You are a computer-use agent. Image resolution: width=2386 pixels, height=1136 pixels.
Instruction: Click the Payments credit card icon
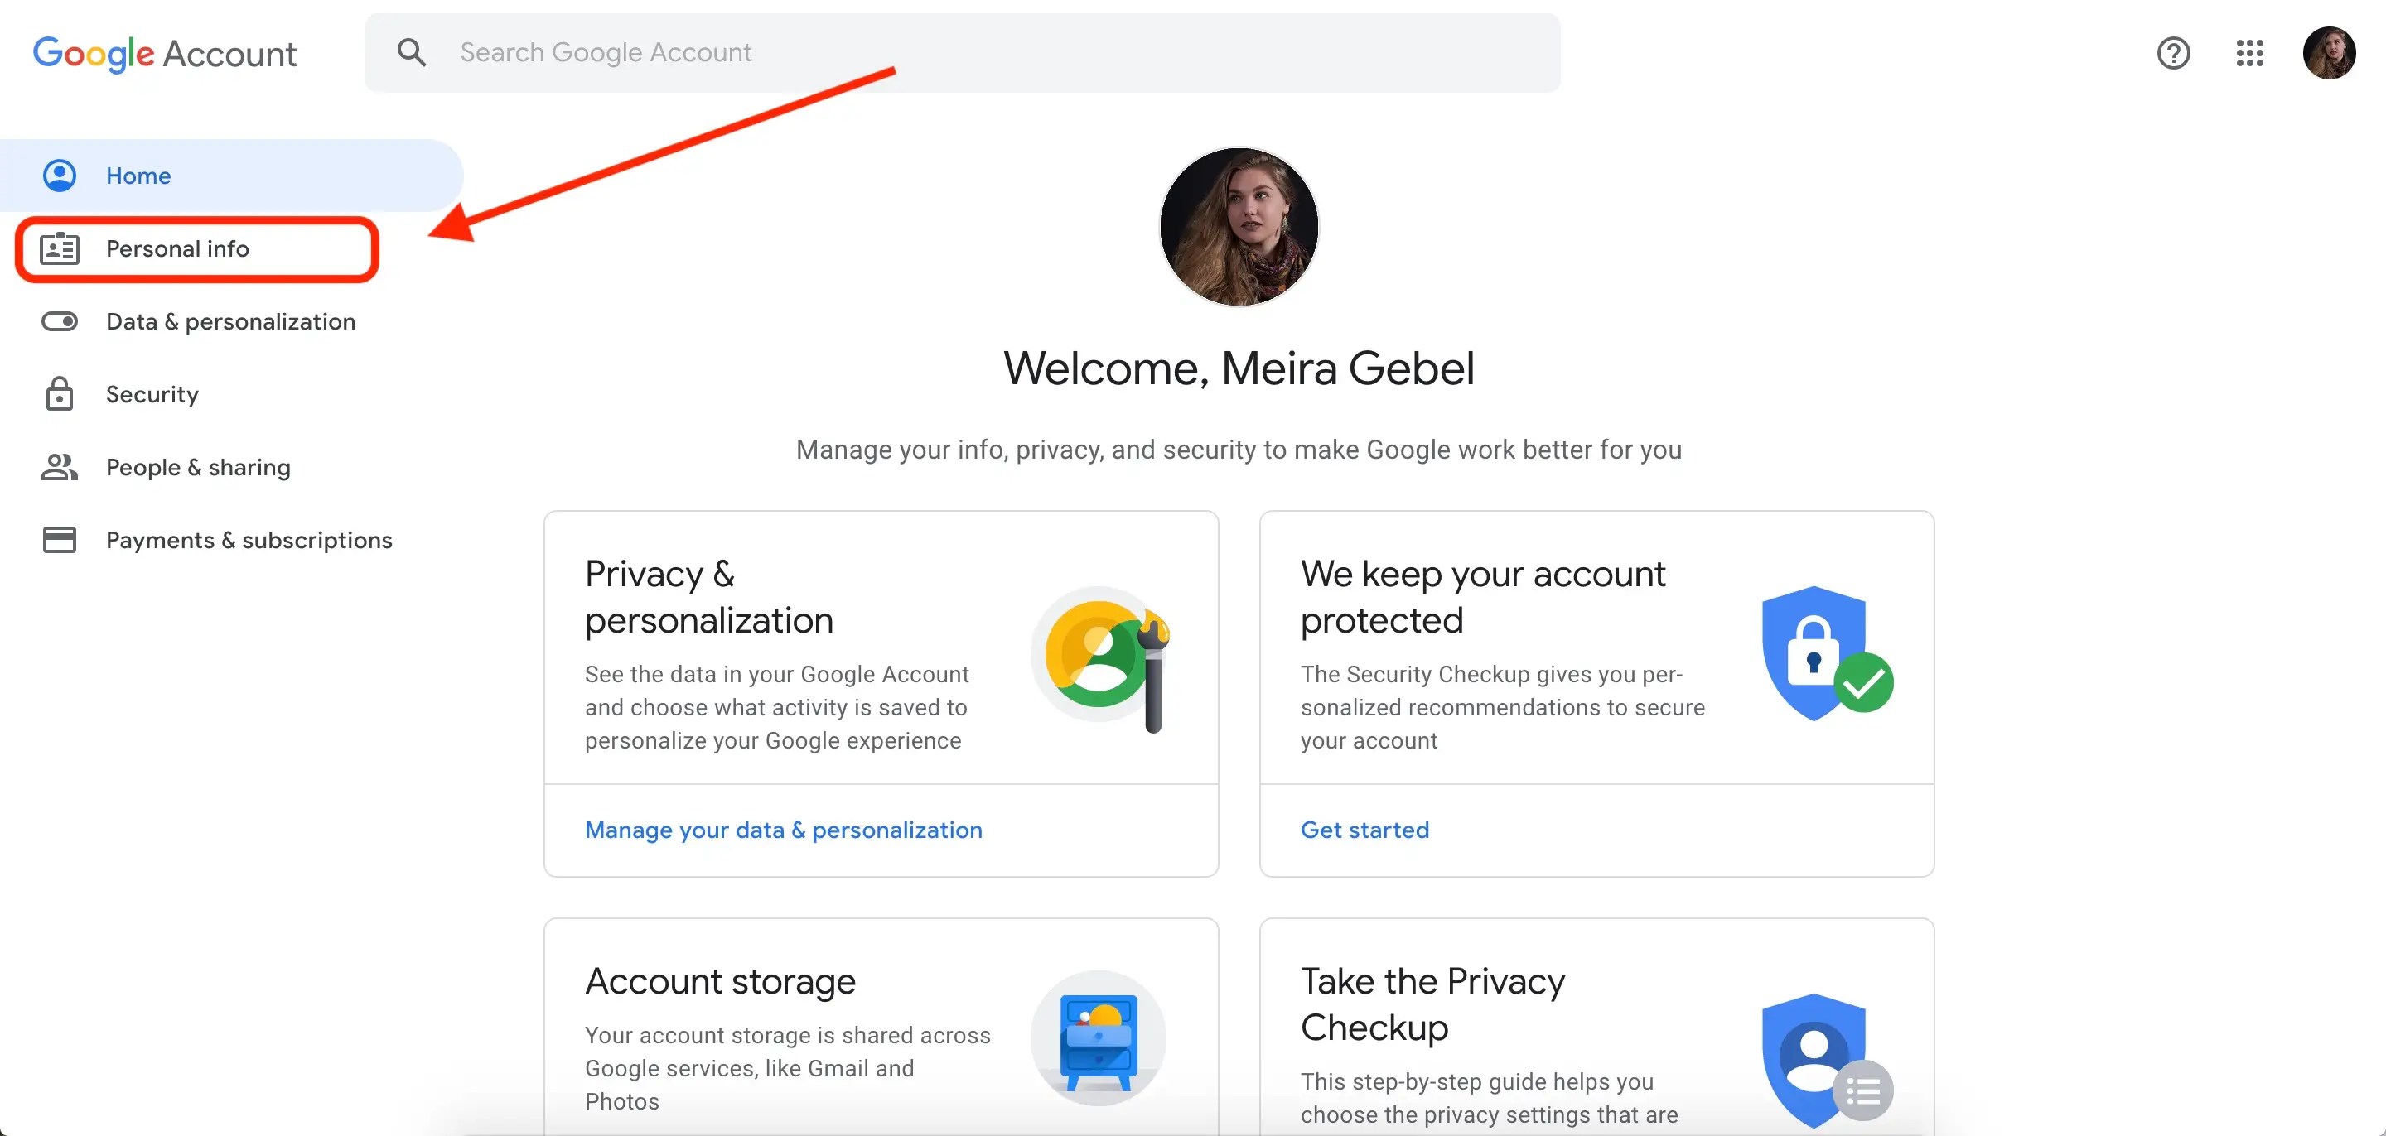tap(60, 540)
